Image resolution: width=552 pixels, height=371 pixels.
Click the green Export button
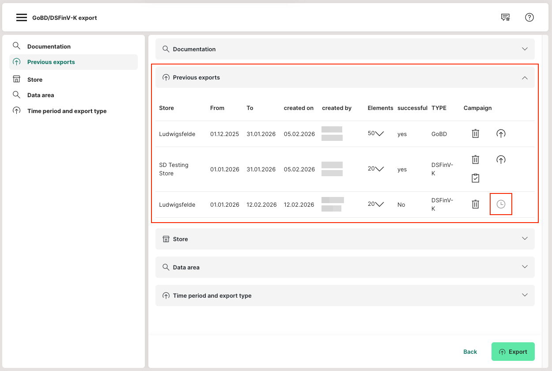coord(513,352)
